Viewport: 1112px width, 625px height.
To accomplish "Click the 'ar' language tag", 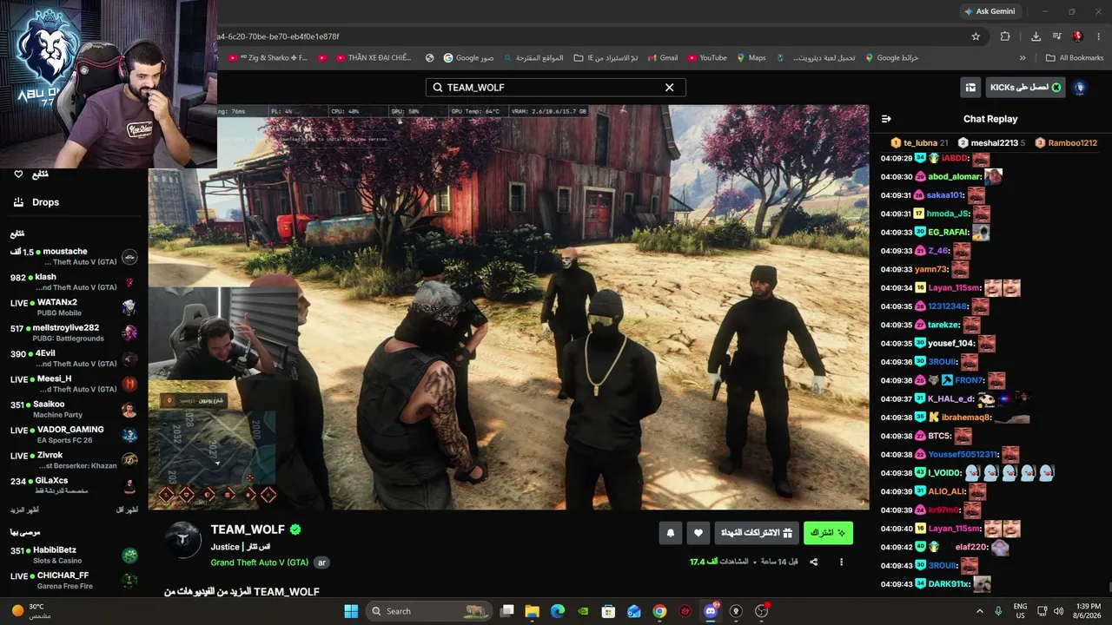I will pos(321,562).
